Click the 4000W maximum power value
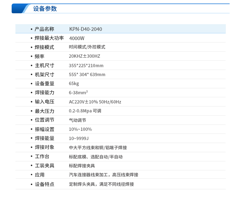The height and width of the screenshot is (205, 241). click(x=77, y=38)
